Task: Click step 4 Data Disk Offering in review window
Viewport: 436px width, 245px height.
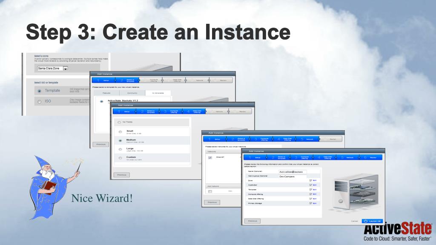Action: 324,157
